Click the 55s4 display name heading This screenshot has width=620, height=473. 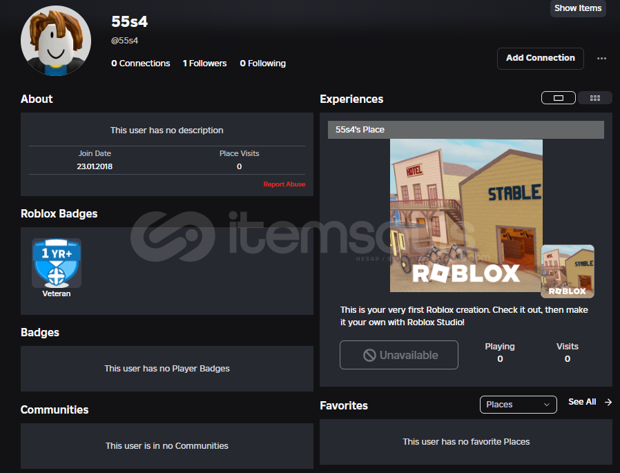coord(129,21)
